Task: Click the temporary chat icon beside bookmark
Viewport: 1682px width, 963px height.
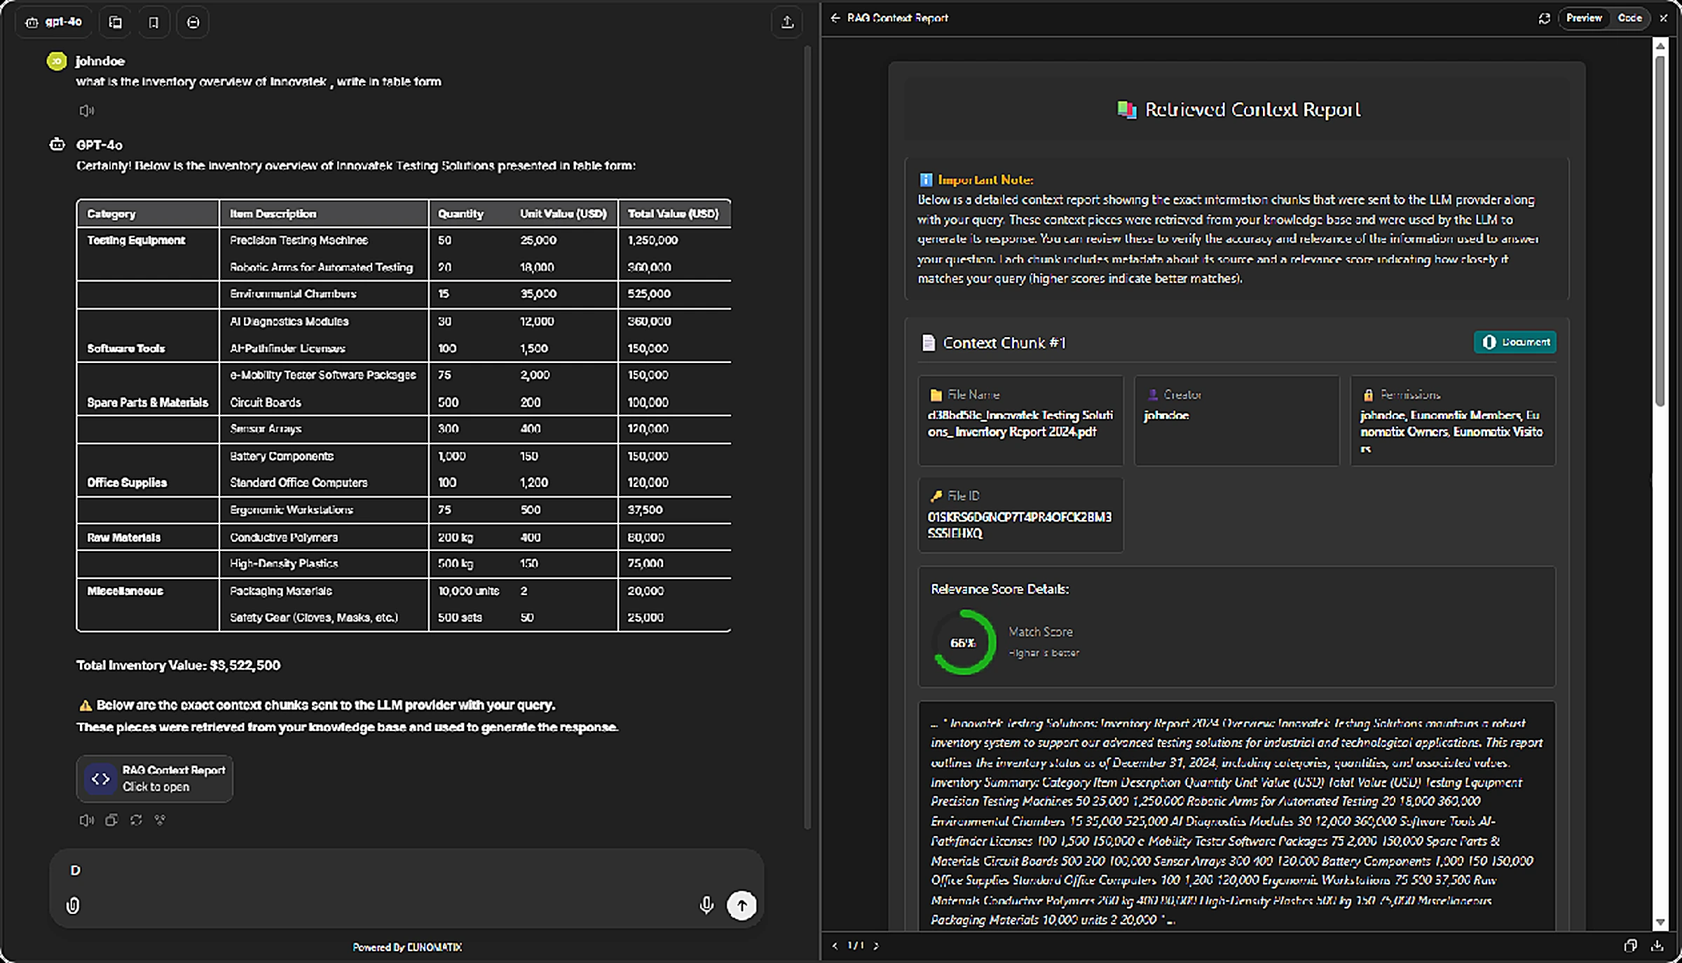Action: [193, 22]
